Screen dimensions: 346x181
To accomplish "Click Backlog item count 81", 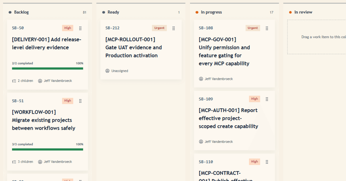I will [x=84, y=12].
